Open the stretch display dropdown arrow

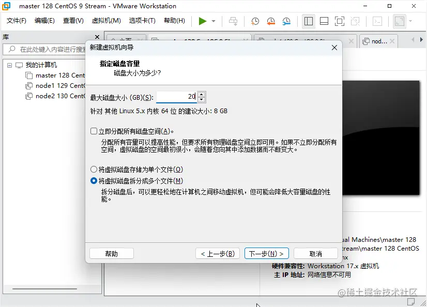tap(410, 21)
